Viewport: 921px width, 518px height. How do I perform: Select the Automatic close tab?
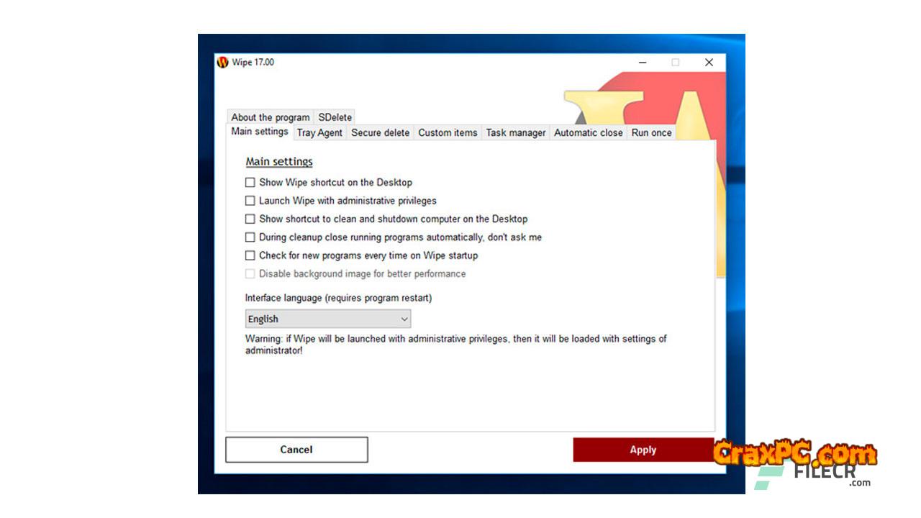click(588, 132)
